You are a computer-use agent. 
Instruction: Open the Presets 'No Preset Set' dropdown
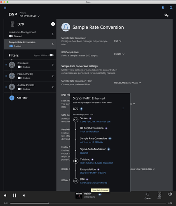[30, 16]
